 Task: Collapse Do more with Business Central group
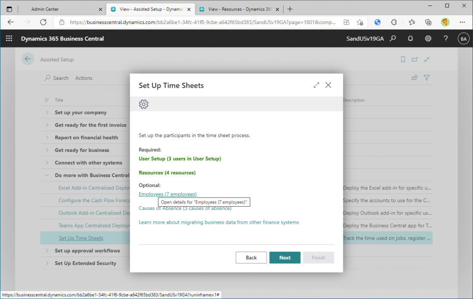(47, 175)
